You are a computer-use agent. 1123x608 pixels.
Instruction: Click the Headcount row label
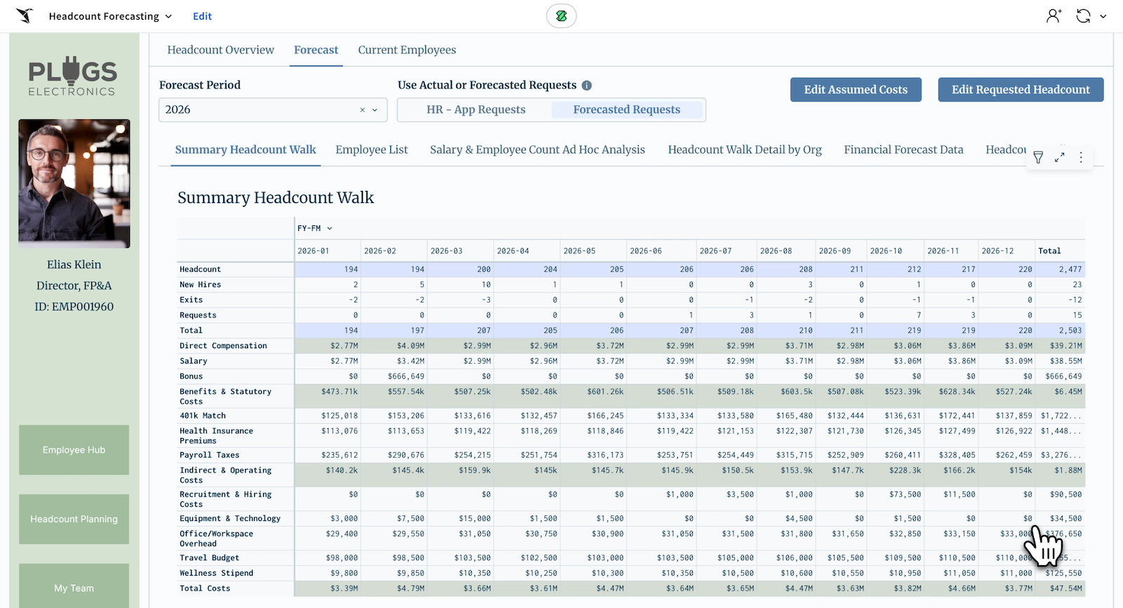tap(200, 270)
